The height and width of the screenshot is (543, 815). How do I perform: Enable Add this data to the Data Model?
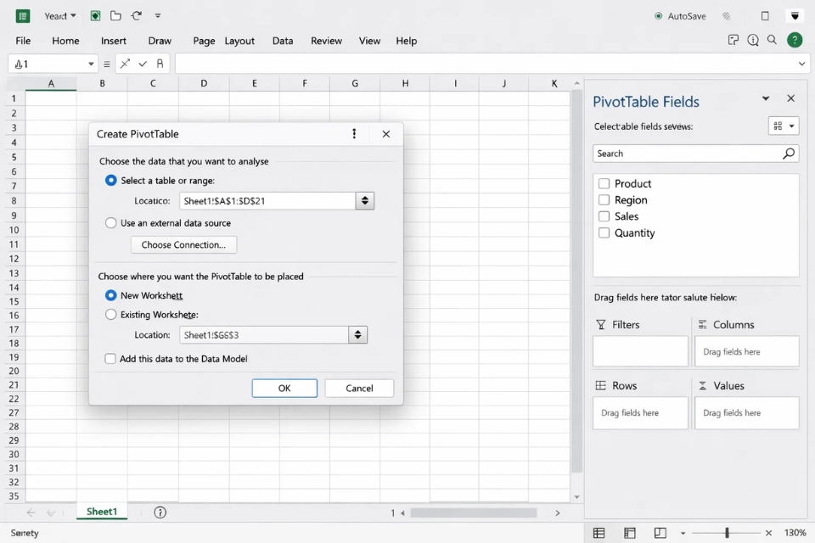[x=110, y=359]
